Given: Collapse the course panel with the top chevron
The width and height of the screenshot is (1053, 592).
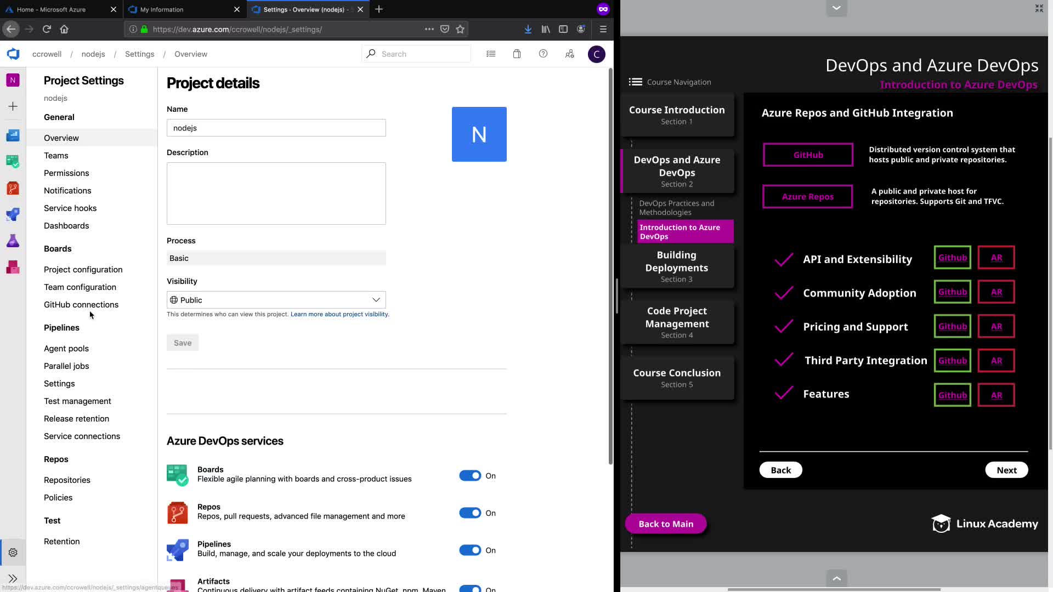Looking at the screenshot, I should tap(836, 8).
